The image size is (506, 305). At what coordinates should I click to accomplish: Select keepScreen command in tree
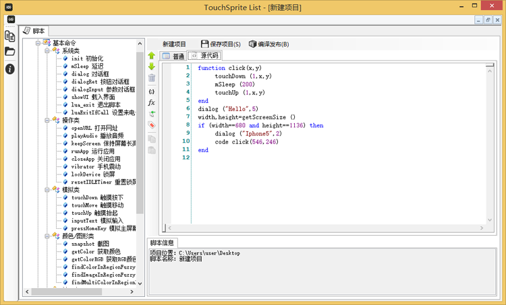[103, 143]
